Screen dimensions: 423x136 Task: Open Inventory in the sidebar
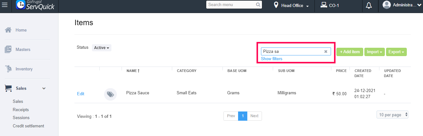24,69
